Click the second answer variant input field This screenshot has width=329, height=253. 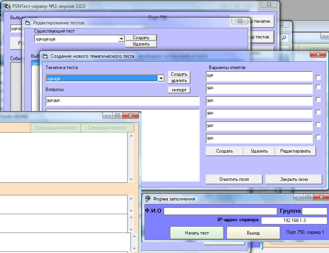(x=259, y=89)
